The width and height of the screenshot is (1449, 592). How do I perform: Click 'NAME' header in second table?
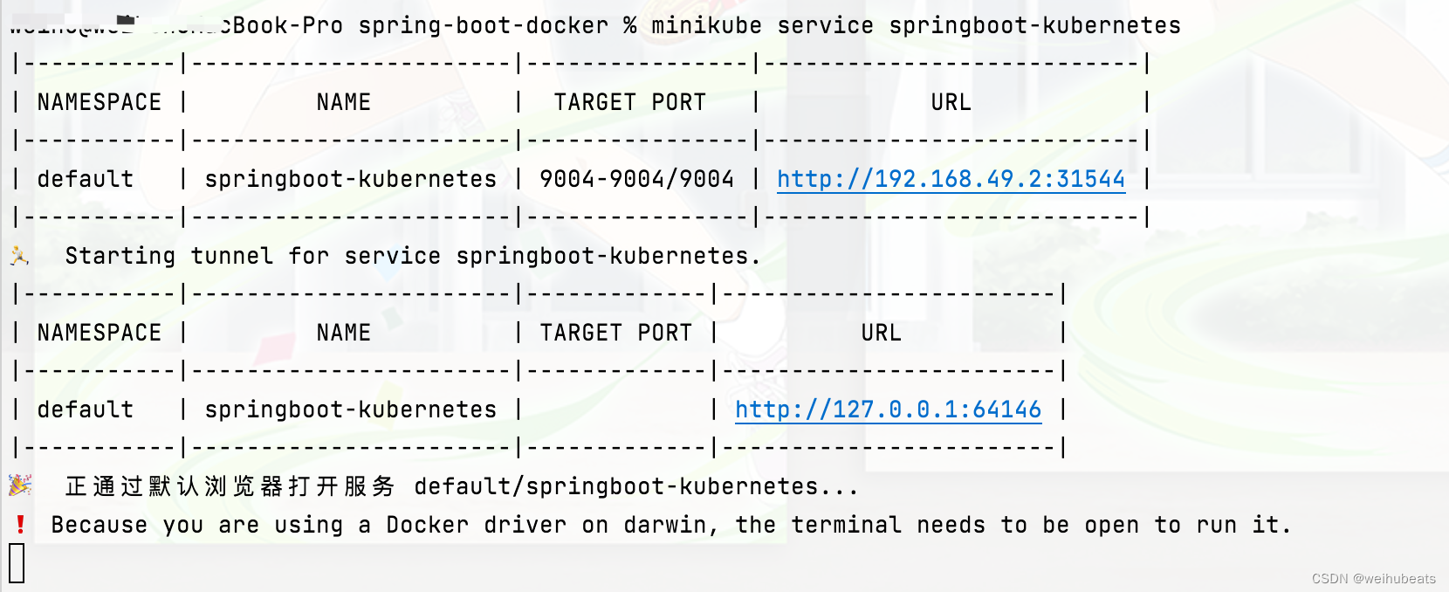(x=343, y=333)
